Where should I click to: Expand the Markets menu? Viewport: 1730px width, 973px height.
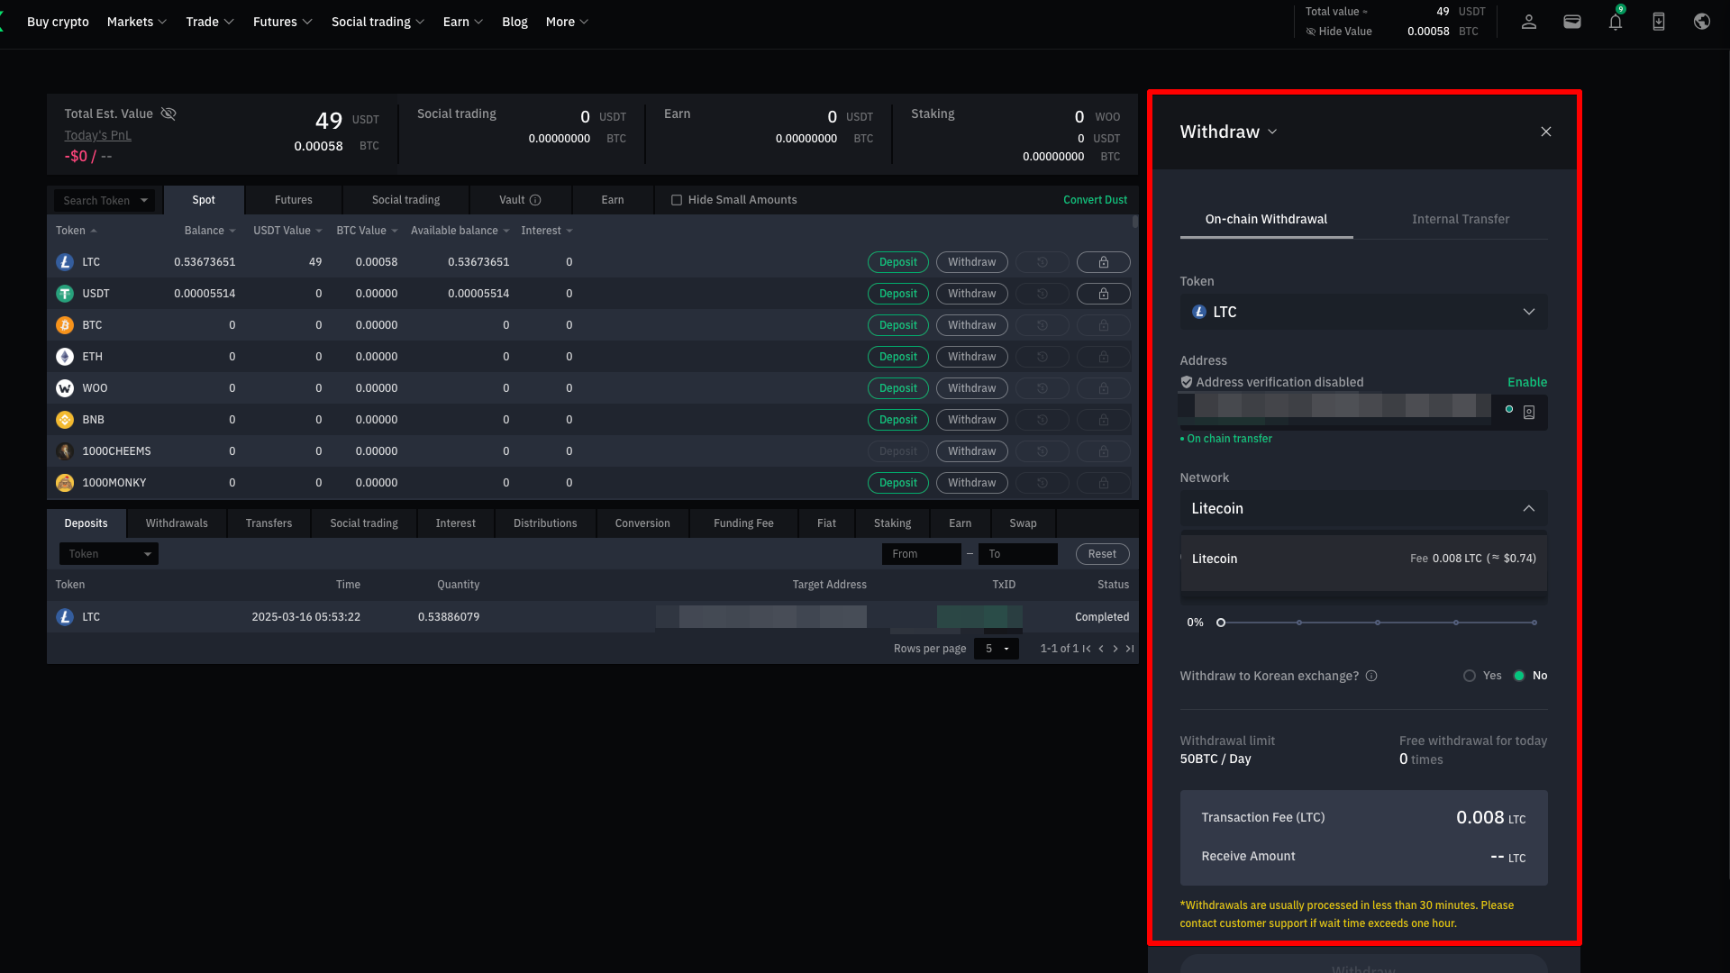tap(137, 22)
